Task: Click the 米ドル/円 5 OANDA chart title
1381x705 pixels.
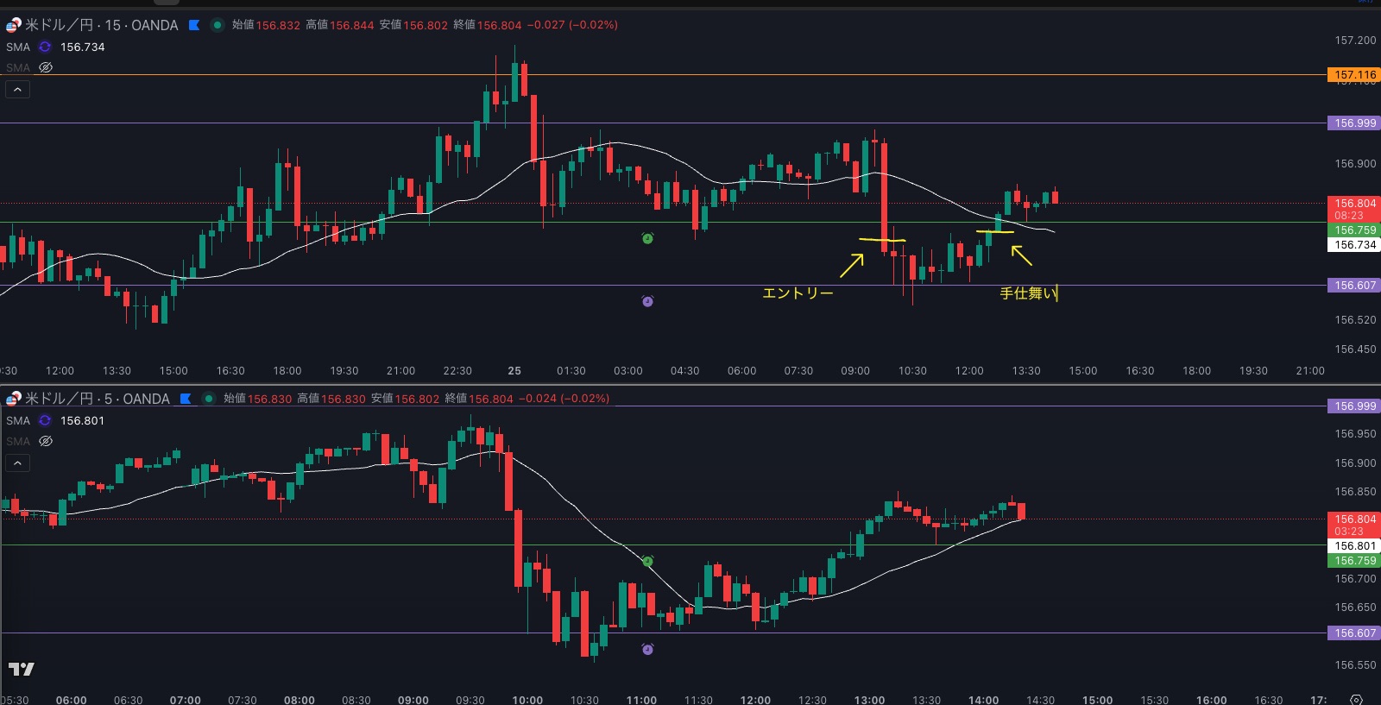Action: click(97, 399)
